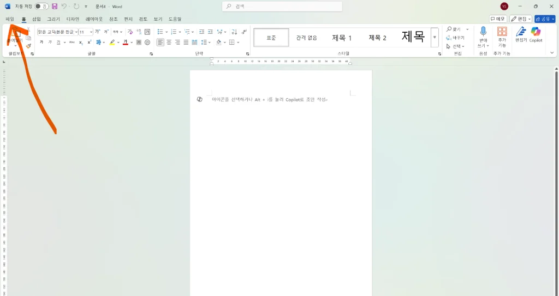Click the Comments (메모) button
The width and height of the screenshot is (559, 296).
(x=498, y=19)
